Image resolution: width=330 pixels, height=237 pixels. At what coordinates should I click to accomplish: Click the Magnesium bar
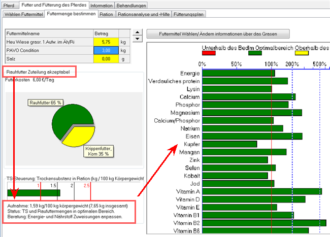pyautogui.click(x=252, y=113)
